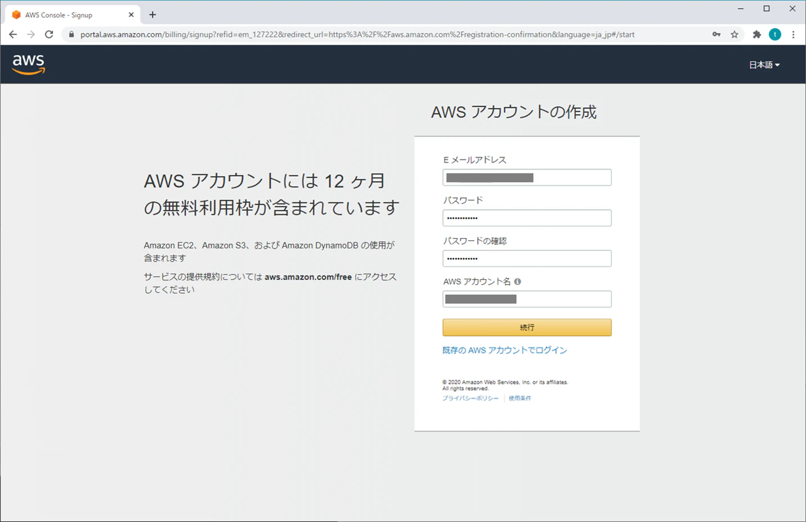Focus the パスワード input field
The height and width of the screenshot is (522, 806).
pyautogui.click(x=527, y=218)
